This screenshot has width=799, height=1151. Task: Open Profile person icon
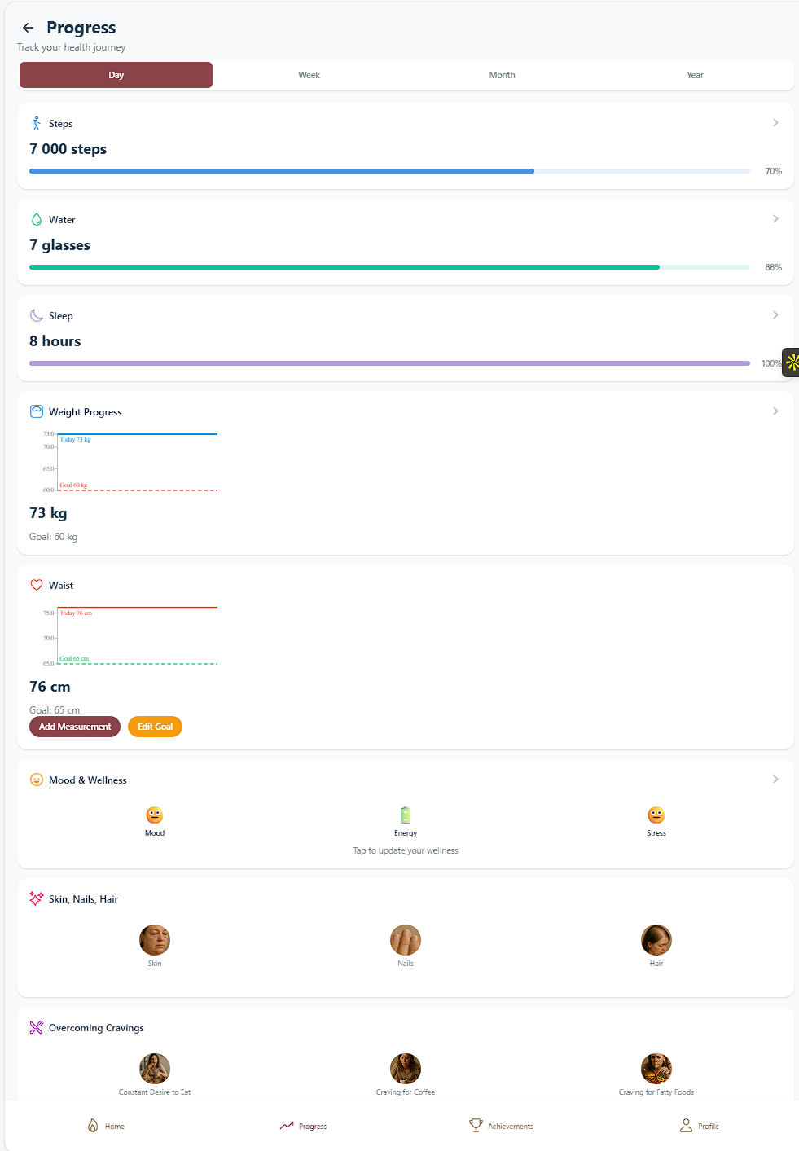pyautogui.click(x=686, y=1126)
